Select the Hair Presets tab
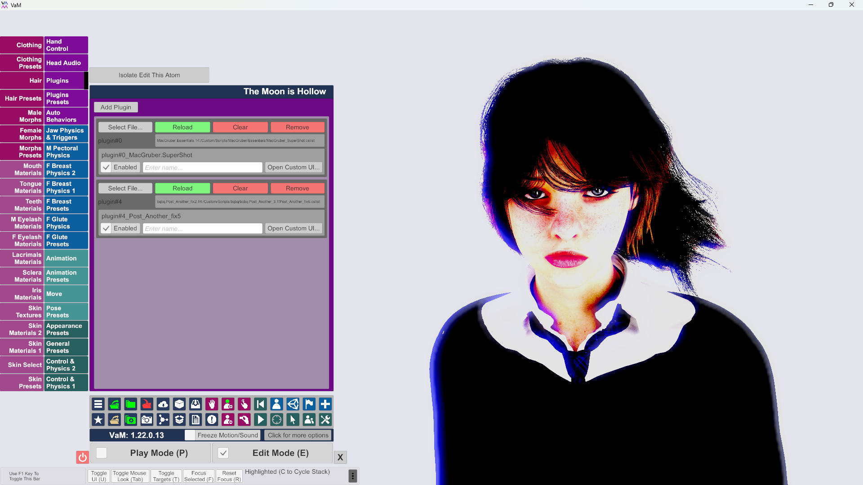 pos(22,98)
